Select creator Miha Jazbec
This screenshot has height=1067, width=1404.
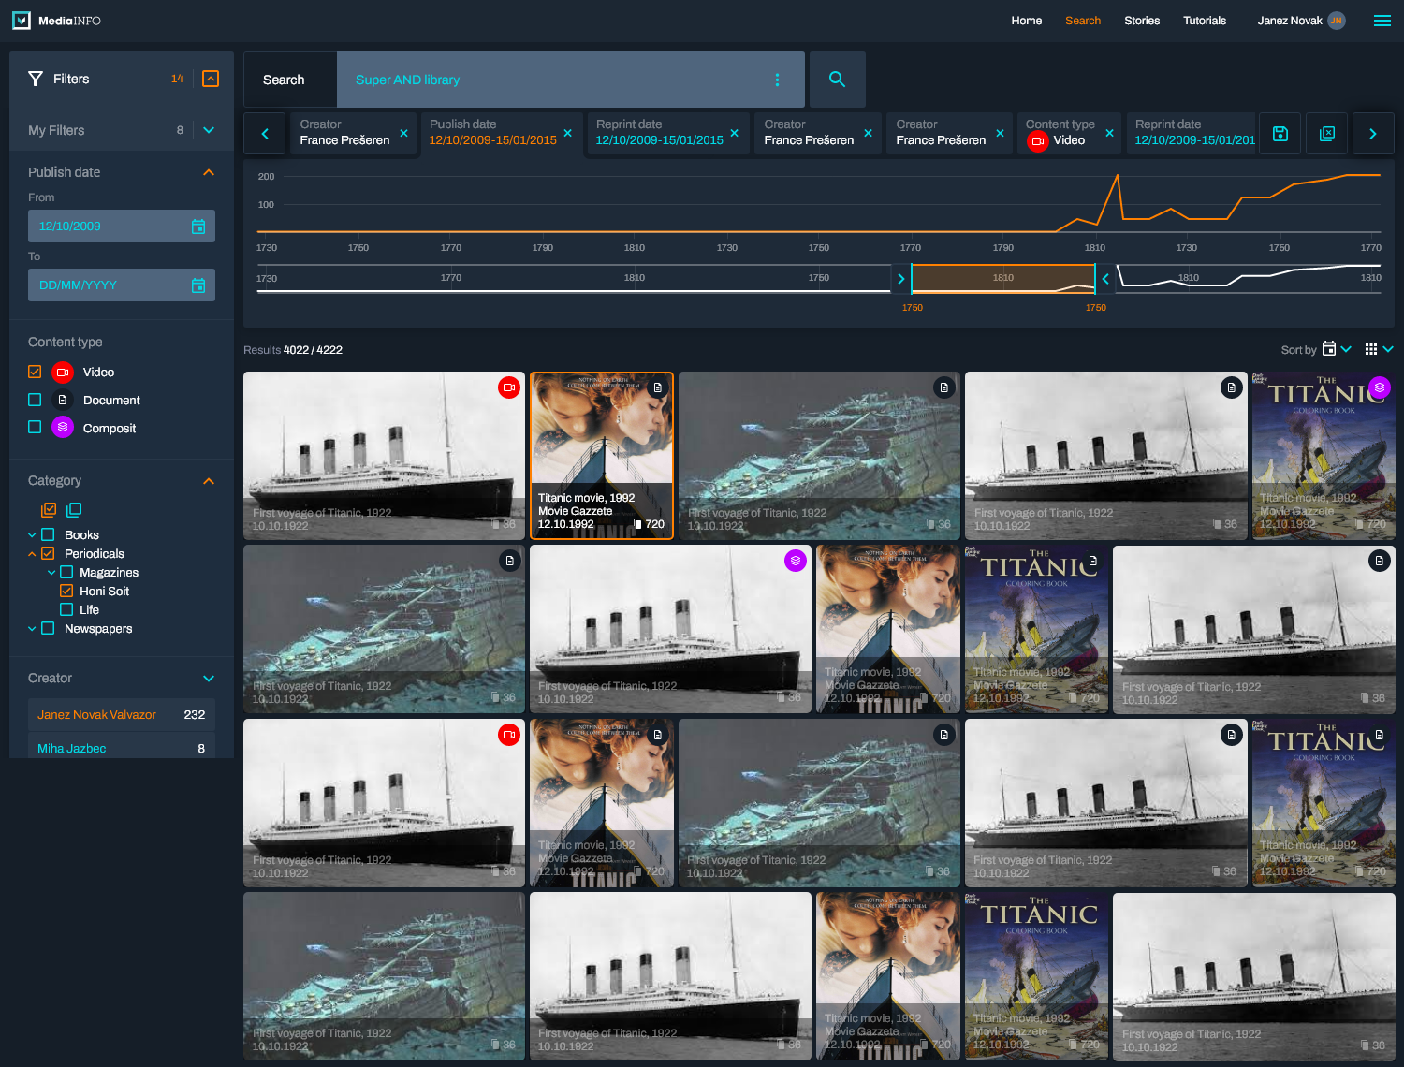[122, 748]
